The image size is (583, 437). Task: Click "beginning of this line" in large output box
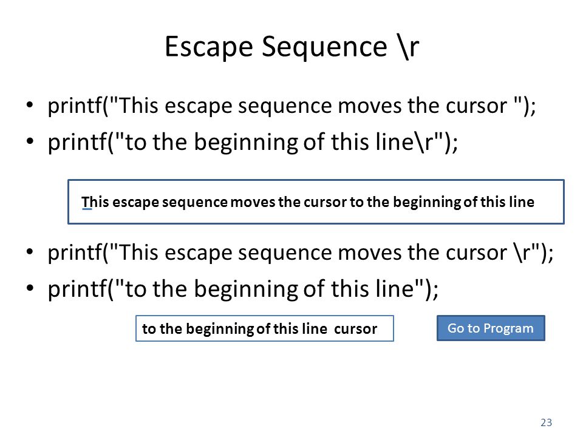463,203
